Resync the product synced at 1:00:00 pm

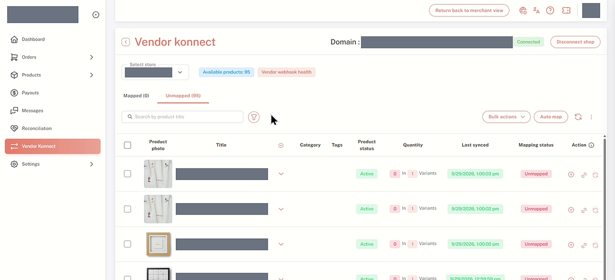coord(596,245)
